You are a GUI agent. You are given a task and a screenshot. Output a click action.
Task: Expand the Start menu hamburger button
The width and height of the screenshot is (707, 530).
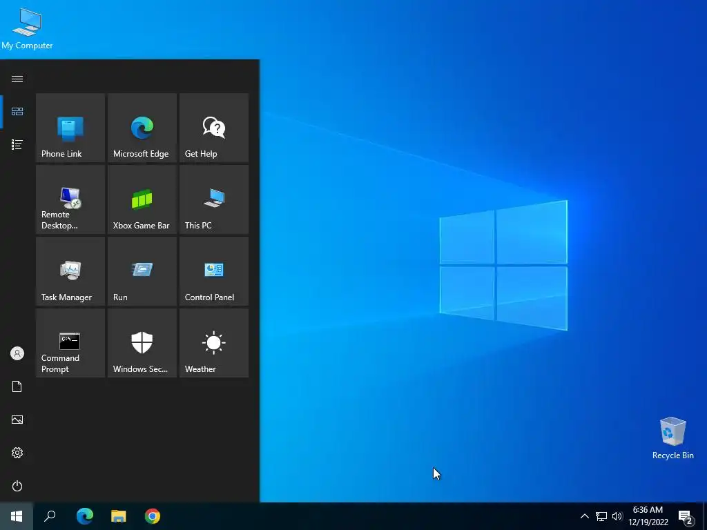pyautogui.click(x=17, y=79)
